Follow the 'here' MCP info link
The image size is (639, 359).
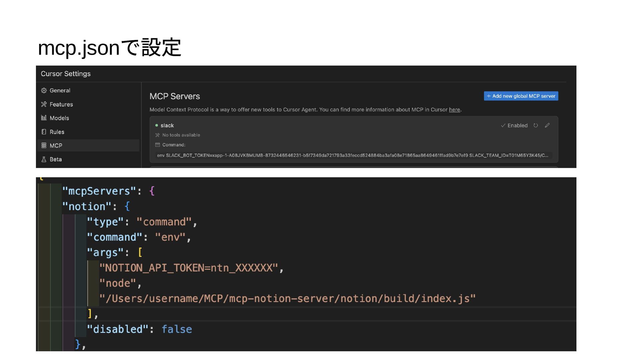454,110
